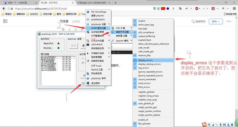The image size is (238, 127).
Task: Click the globe icon beside My HomePage
Action: coord(88,12)
